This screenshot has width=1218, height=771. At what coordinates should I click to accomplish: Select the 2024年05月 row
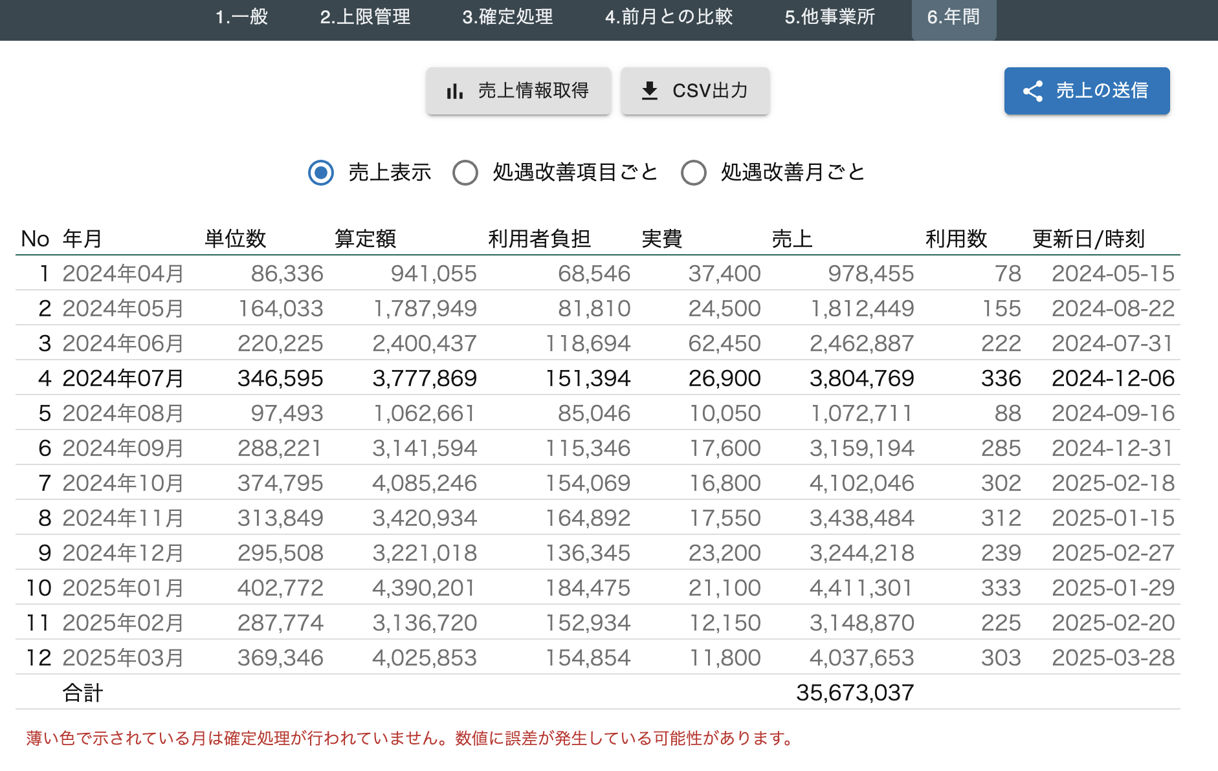click(x=597, y=309)
